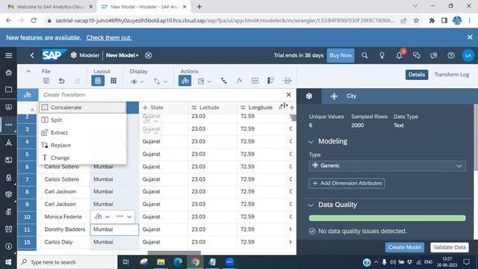Image resolution: width=478 pixels, height=269 pixels.
Task: Choose Split from the transform list
Action: pyautogui.click(x=82, y=120)
